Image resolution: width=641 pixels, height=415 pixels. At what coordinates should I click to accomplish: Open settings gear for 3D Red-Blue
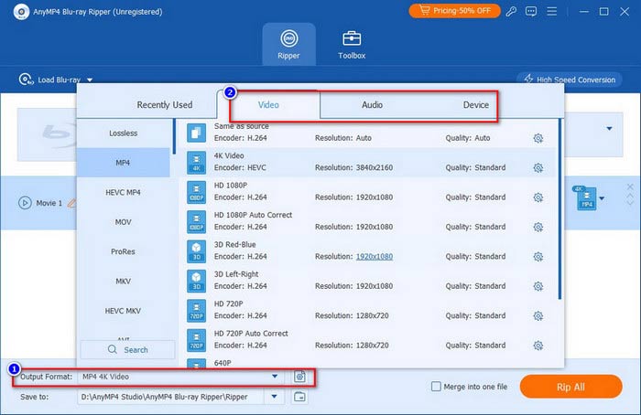click(x=538, y=257)
